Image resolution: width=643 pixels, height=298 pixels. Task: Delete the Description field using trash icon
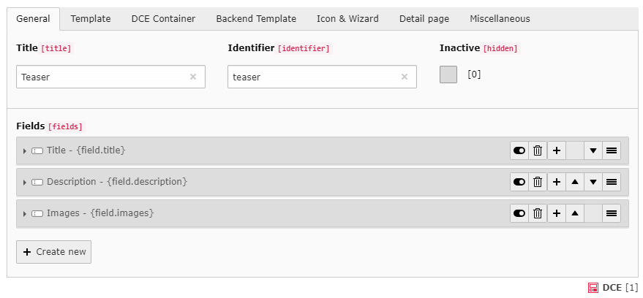coord(538,182)
